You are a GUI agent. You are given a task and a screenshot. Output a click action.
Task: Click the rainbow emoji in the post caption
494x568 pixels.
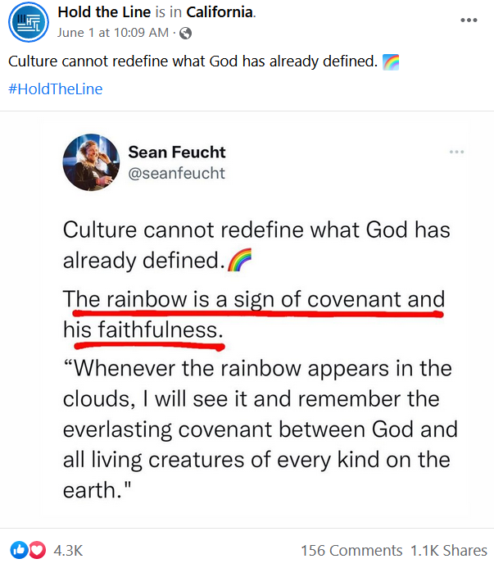[x=391, y=62]
